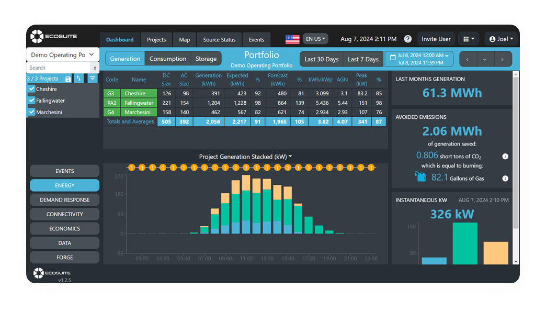Click the info icon beside CO2 tons
This screenshot has height=311, width=546.
coord(505,156)
